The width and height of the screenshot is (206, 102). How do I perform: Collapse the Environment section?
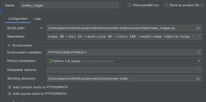(9, 46)
